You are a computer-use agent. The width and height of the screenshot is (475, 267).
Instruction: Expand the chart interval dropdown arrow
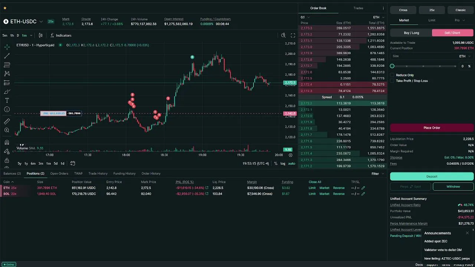(31, 35)
